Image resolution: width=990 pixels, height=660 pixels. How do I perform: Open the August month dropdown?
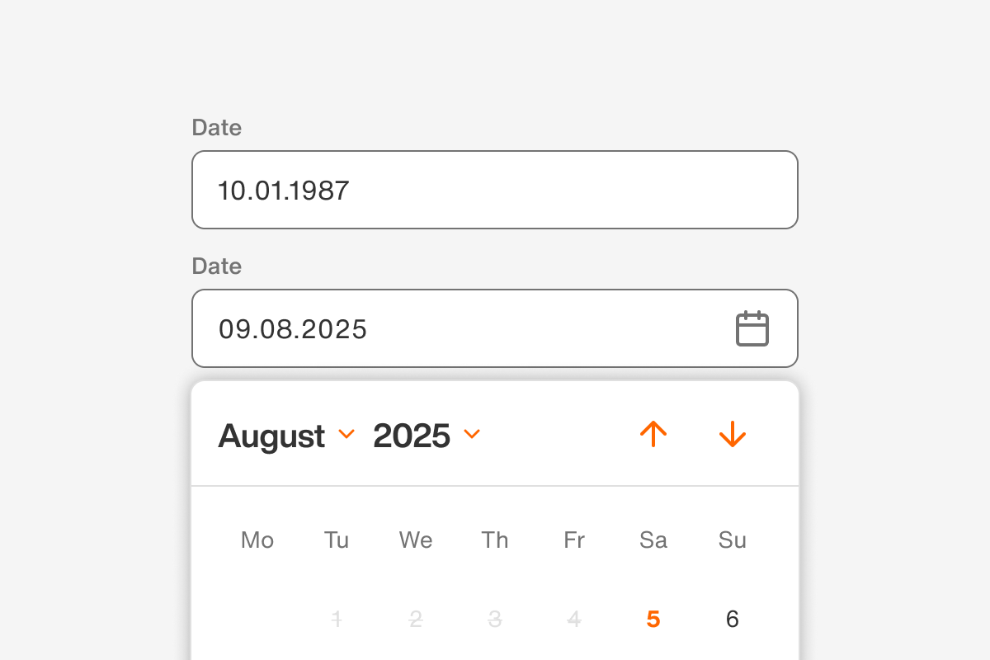[285, 436]
